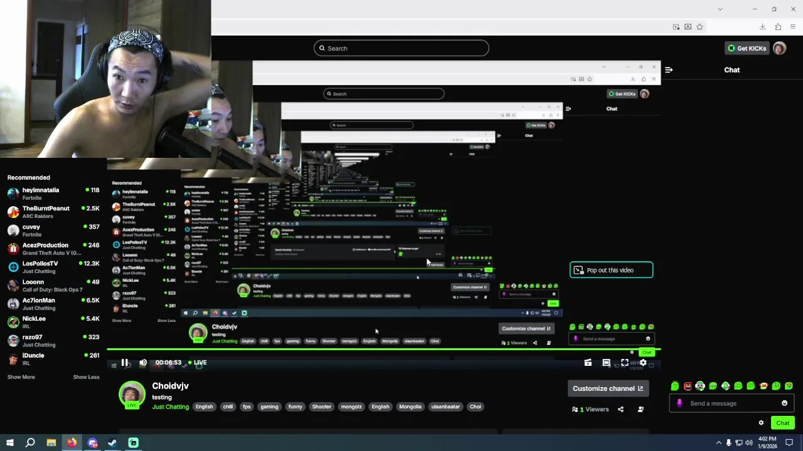Image resolution: width=803 pixels, height=451 pixels.
Task: Select the ulaanbaatar tag
Action: point(445,407)
